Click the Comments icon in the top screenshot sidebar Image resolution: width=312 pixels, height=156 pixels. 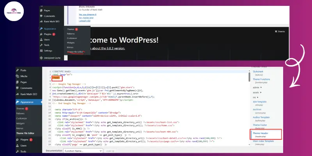pos(41,16)
